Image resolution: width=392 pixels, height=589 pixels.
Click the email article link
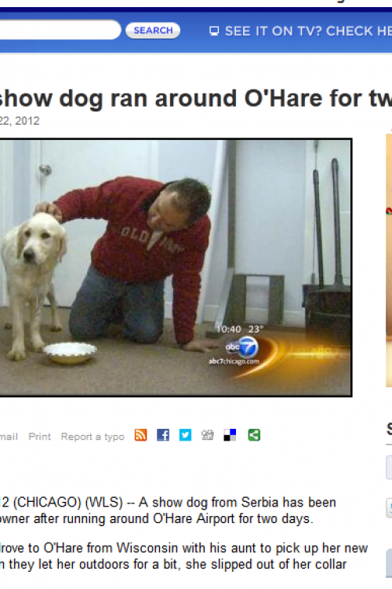click(9, 437)
